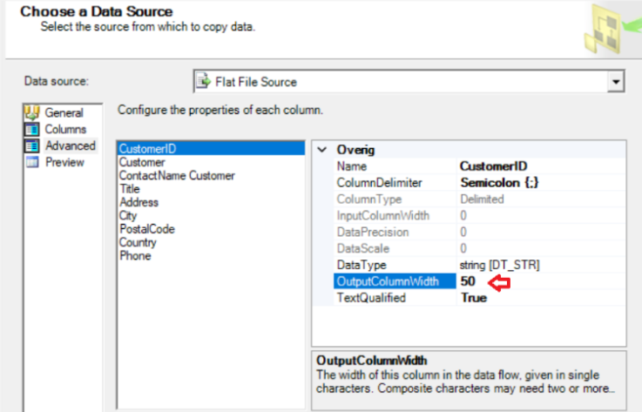Viewport: 642px width, 412px height.
Task: Click the wizard graphic in header
Action: pyautogui.click(x=612, y=29)
